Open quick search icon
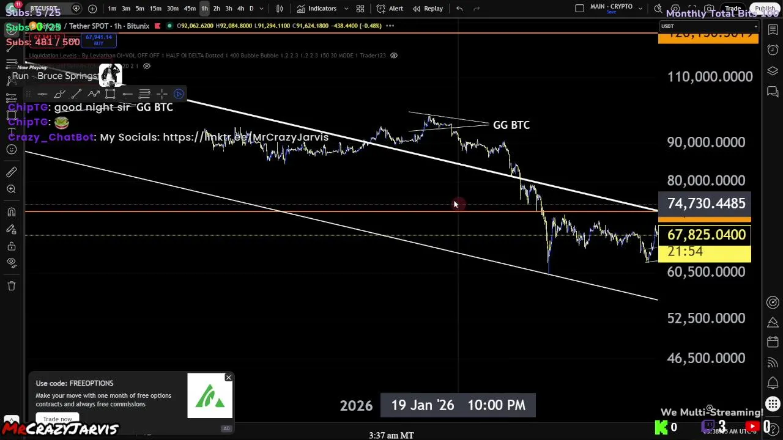Viewport: 783px width, 440px height. (x=658, y=9)
